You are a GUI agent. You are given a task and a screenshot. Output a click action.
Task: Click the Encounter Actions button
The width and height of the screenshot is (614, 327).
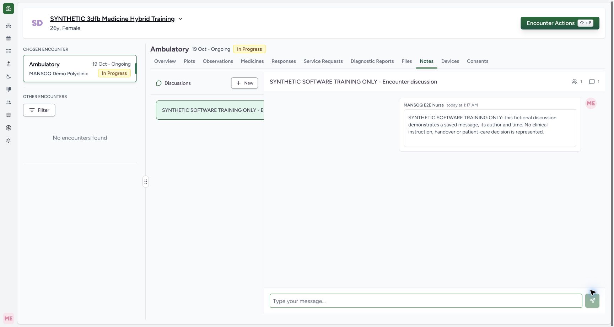click(560, 23)
